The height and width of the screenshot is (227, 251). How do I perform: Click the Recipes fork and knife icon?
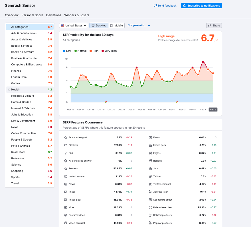[150, 161]
